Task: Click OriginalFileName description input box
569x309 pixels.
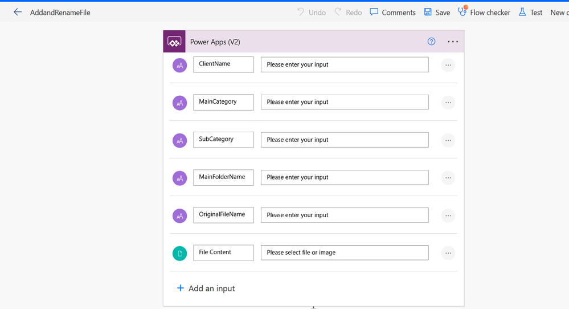Action: coord(345,215)
